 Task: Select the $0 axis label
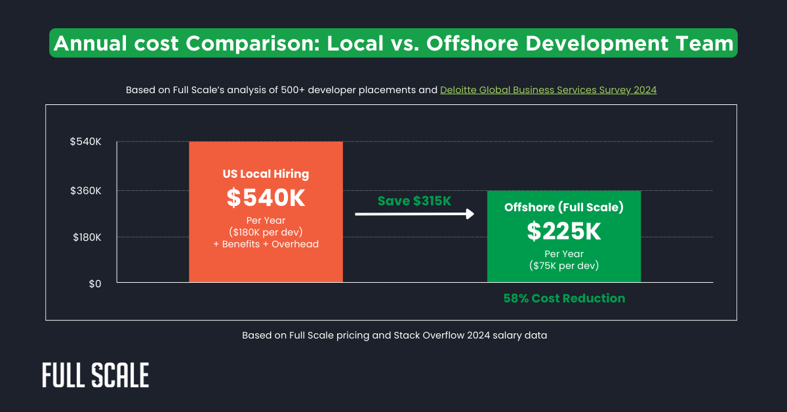pos(94,283)
